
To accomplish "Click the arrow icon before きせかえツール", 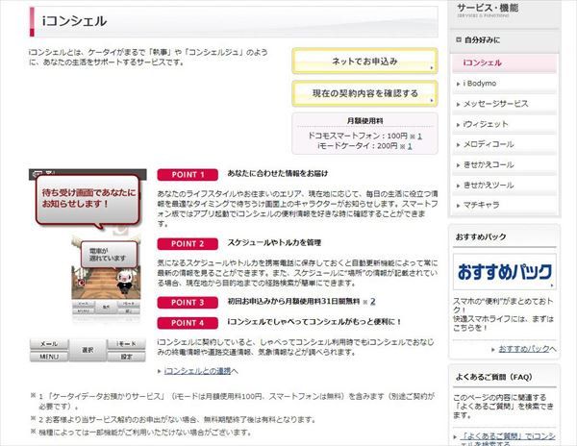I will point(458,186).
